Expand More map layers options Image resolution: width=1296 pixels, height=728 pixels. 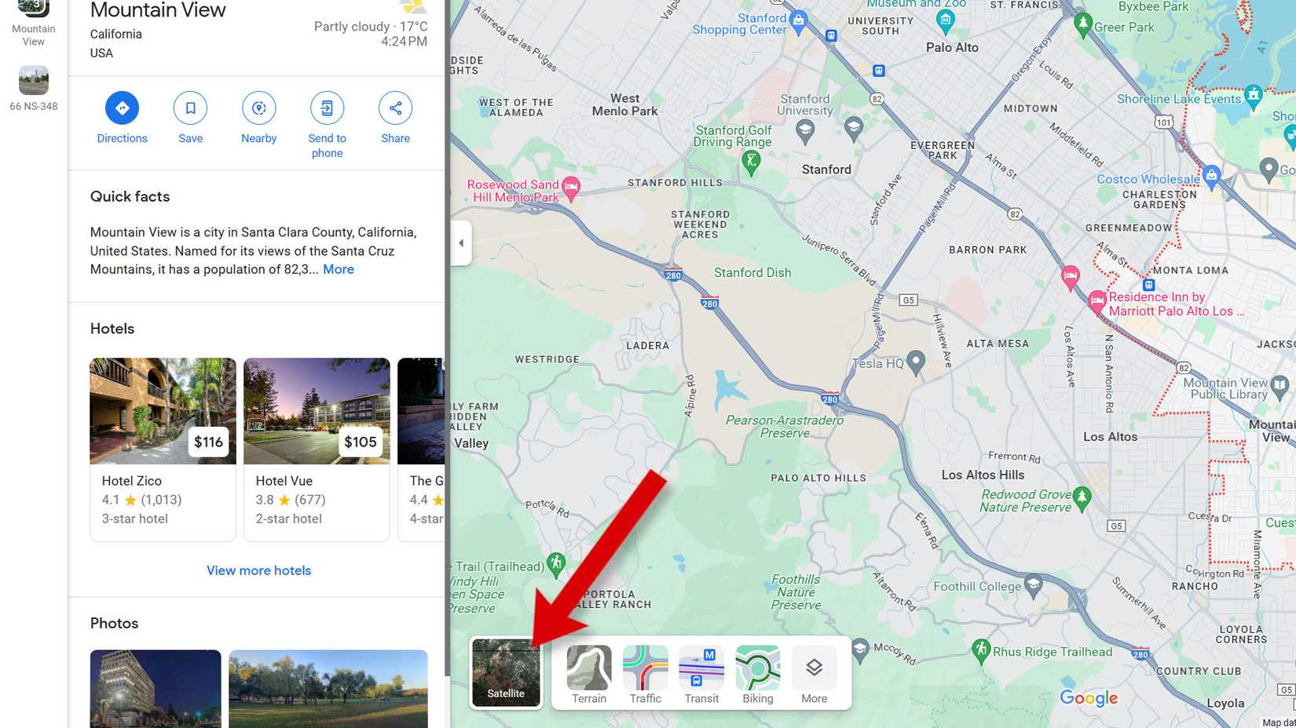(815, 675)
